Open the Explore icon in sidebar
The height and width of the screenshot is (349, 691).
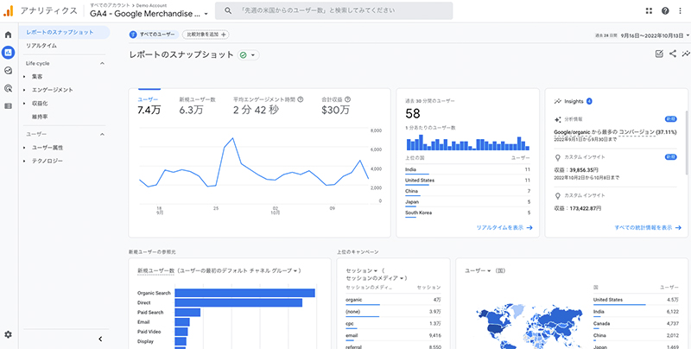tap(9, 70)
